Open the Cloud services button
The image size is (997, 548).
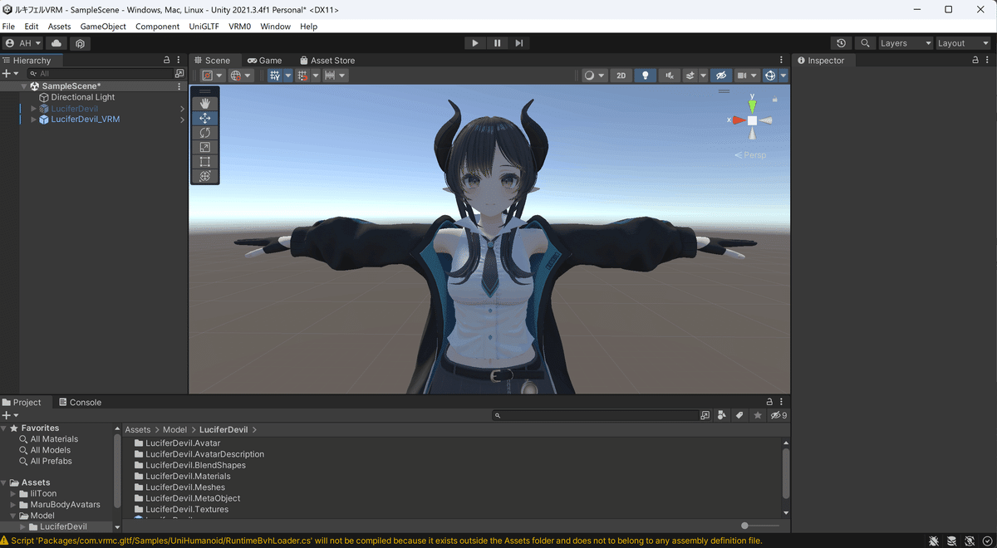coord(56,43)
